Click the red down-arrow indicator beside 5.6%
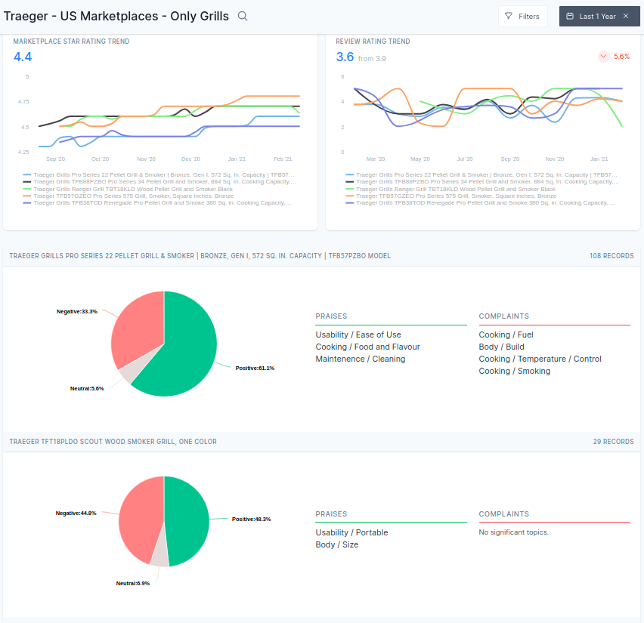644x623 pixels. point(603,57)
